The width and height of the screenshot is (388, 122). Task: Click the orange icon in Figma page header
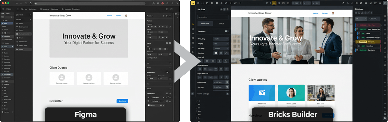pyautogui.click(x=126, y=15)
